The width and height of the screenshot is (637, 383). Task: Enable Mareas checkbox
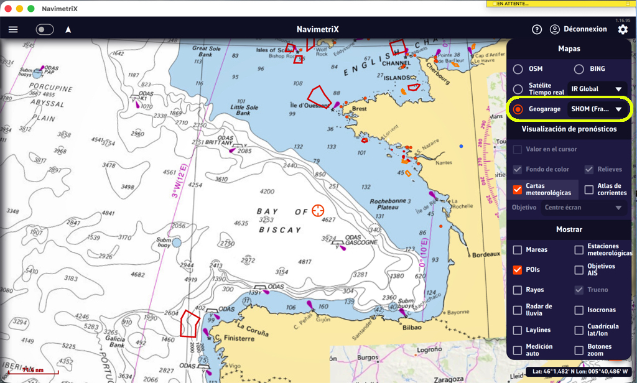pyautogui.click(x=517, y=250)
